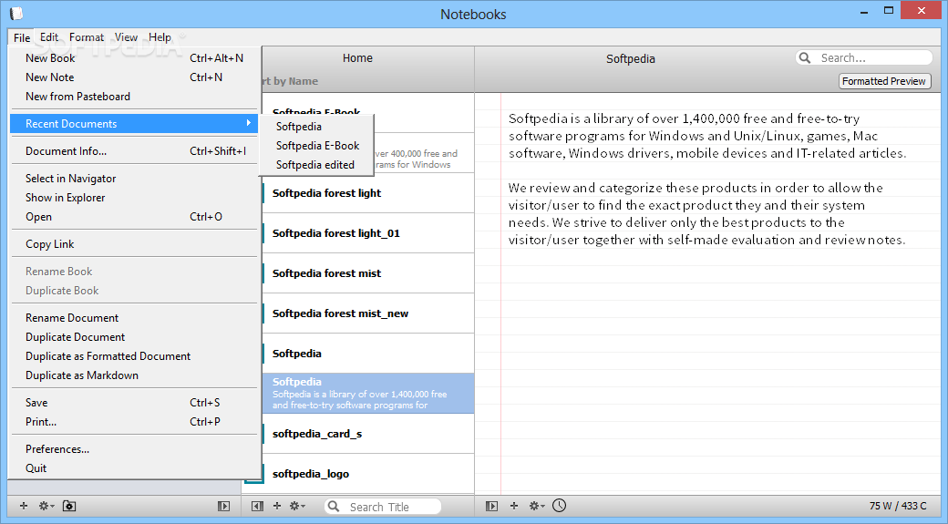This screenshot has height=524, width=948.
Task: Focus the top Search field
Action: (x=864, y=57)
